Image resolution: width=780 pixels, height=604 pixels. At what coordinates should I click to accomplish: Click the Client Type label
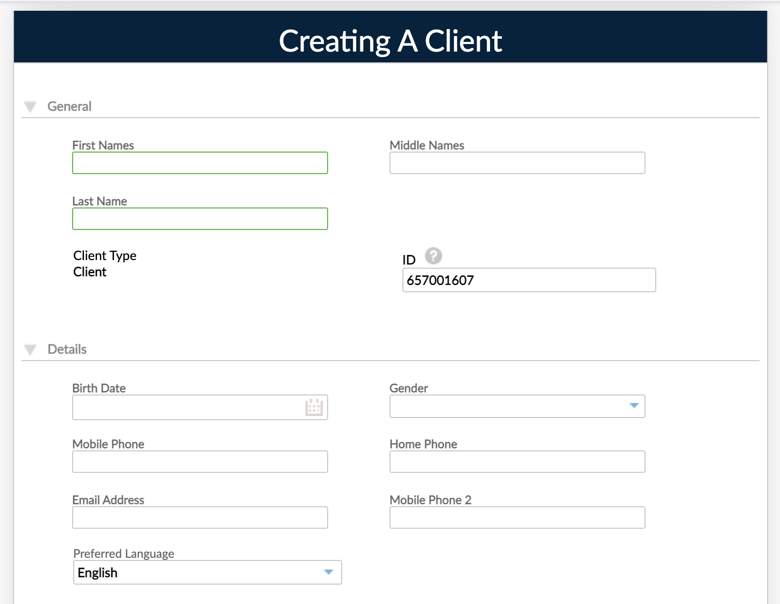coord(105,256)
